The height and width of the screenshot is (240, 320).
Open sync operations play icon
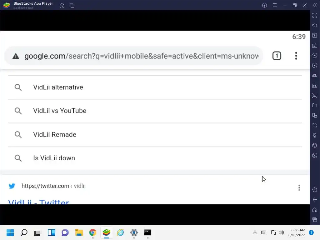315,55
